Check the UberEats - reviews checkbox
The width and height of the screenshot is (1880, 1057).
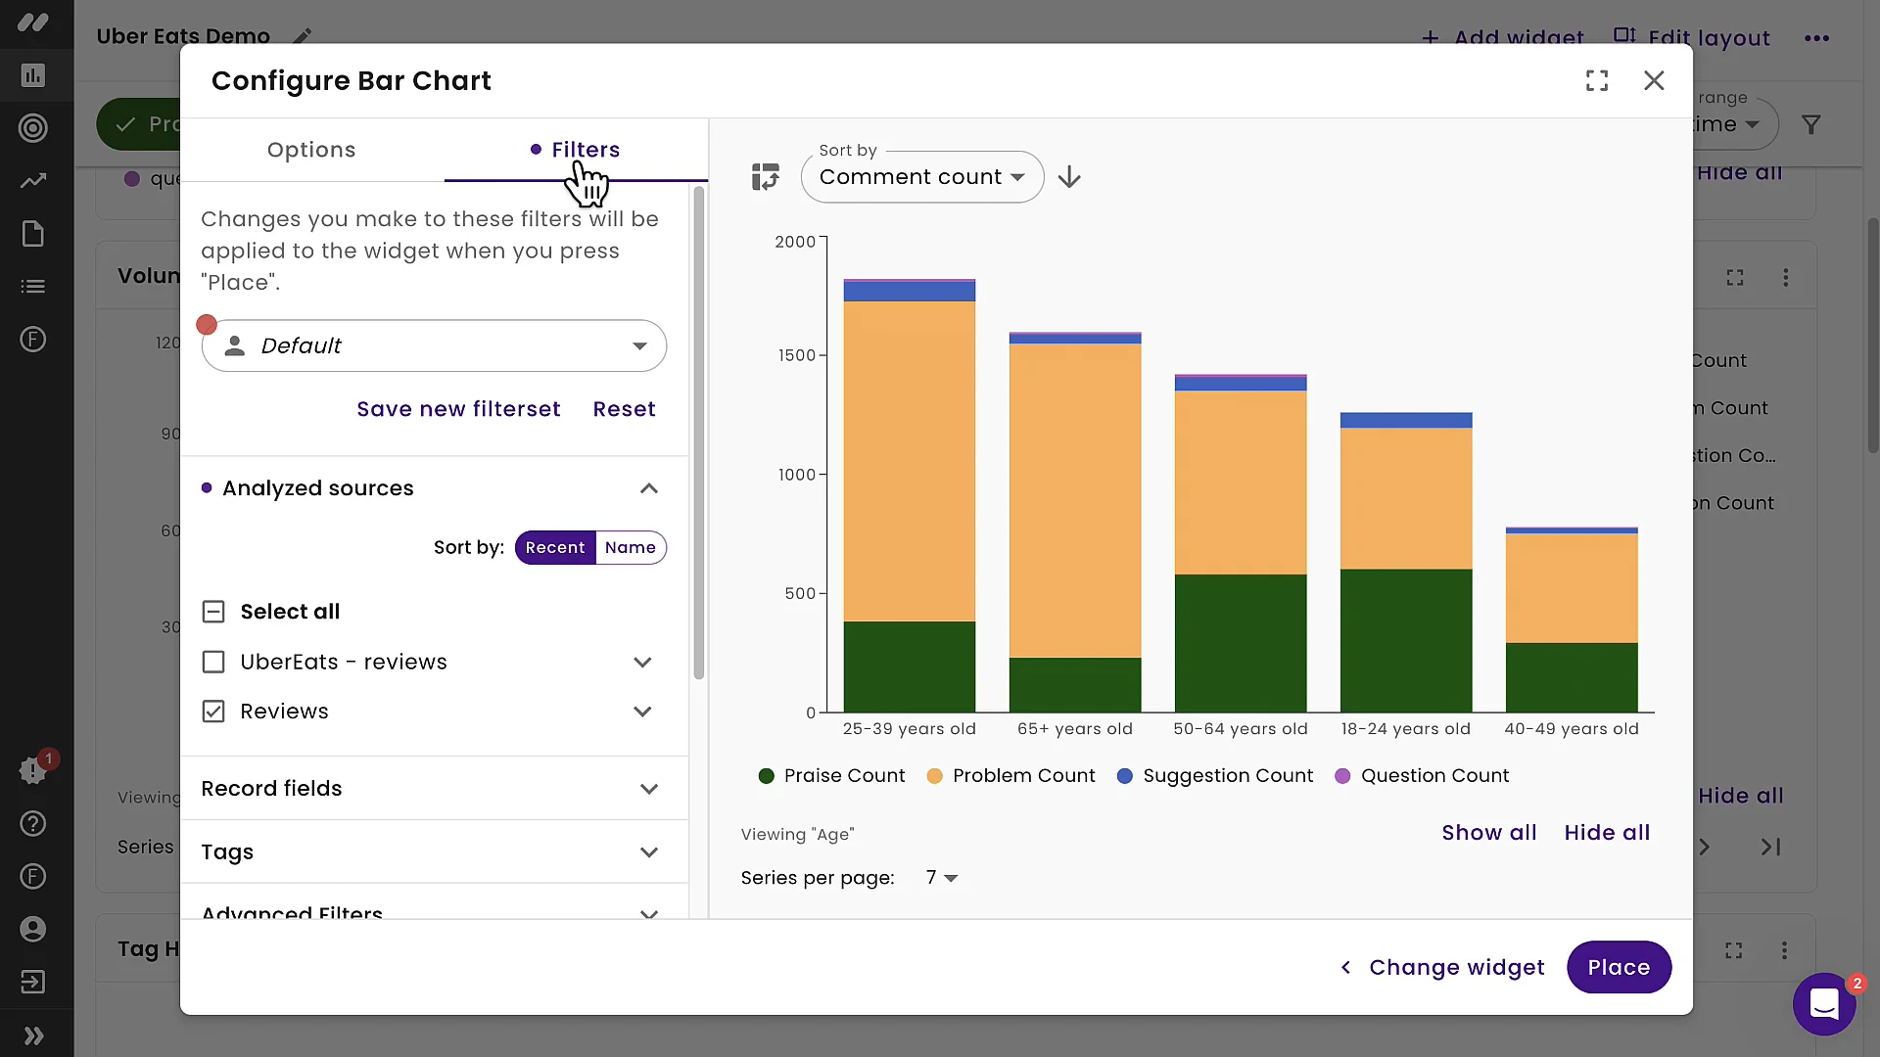[212, 662]
